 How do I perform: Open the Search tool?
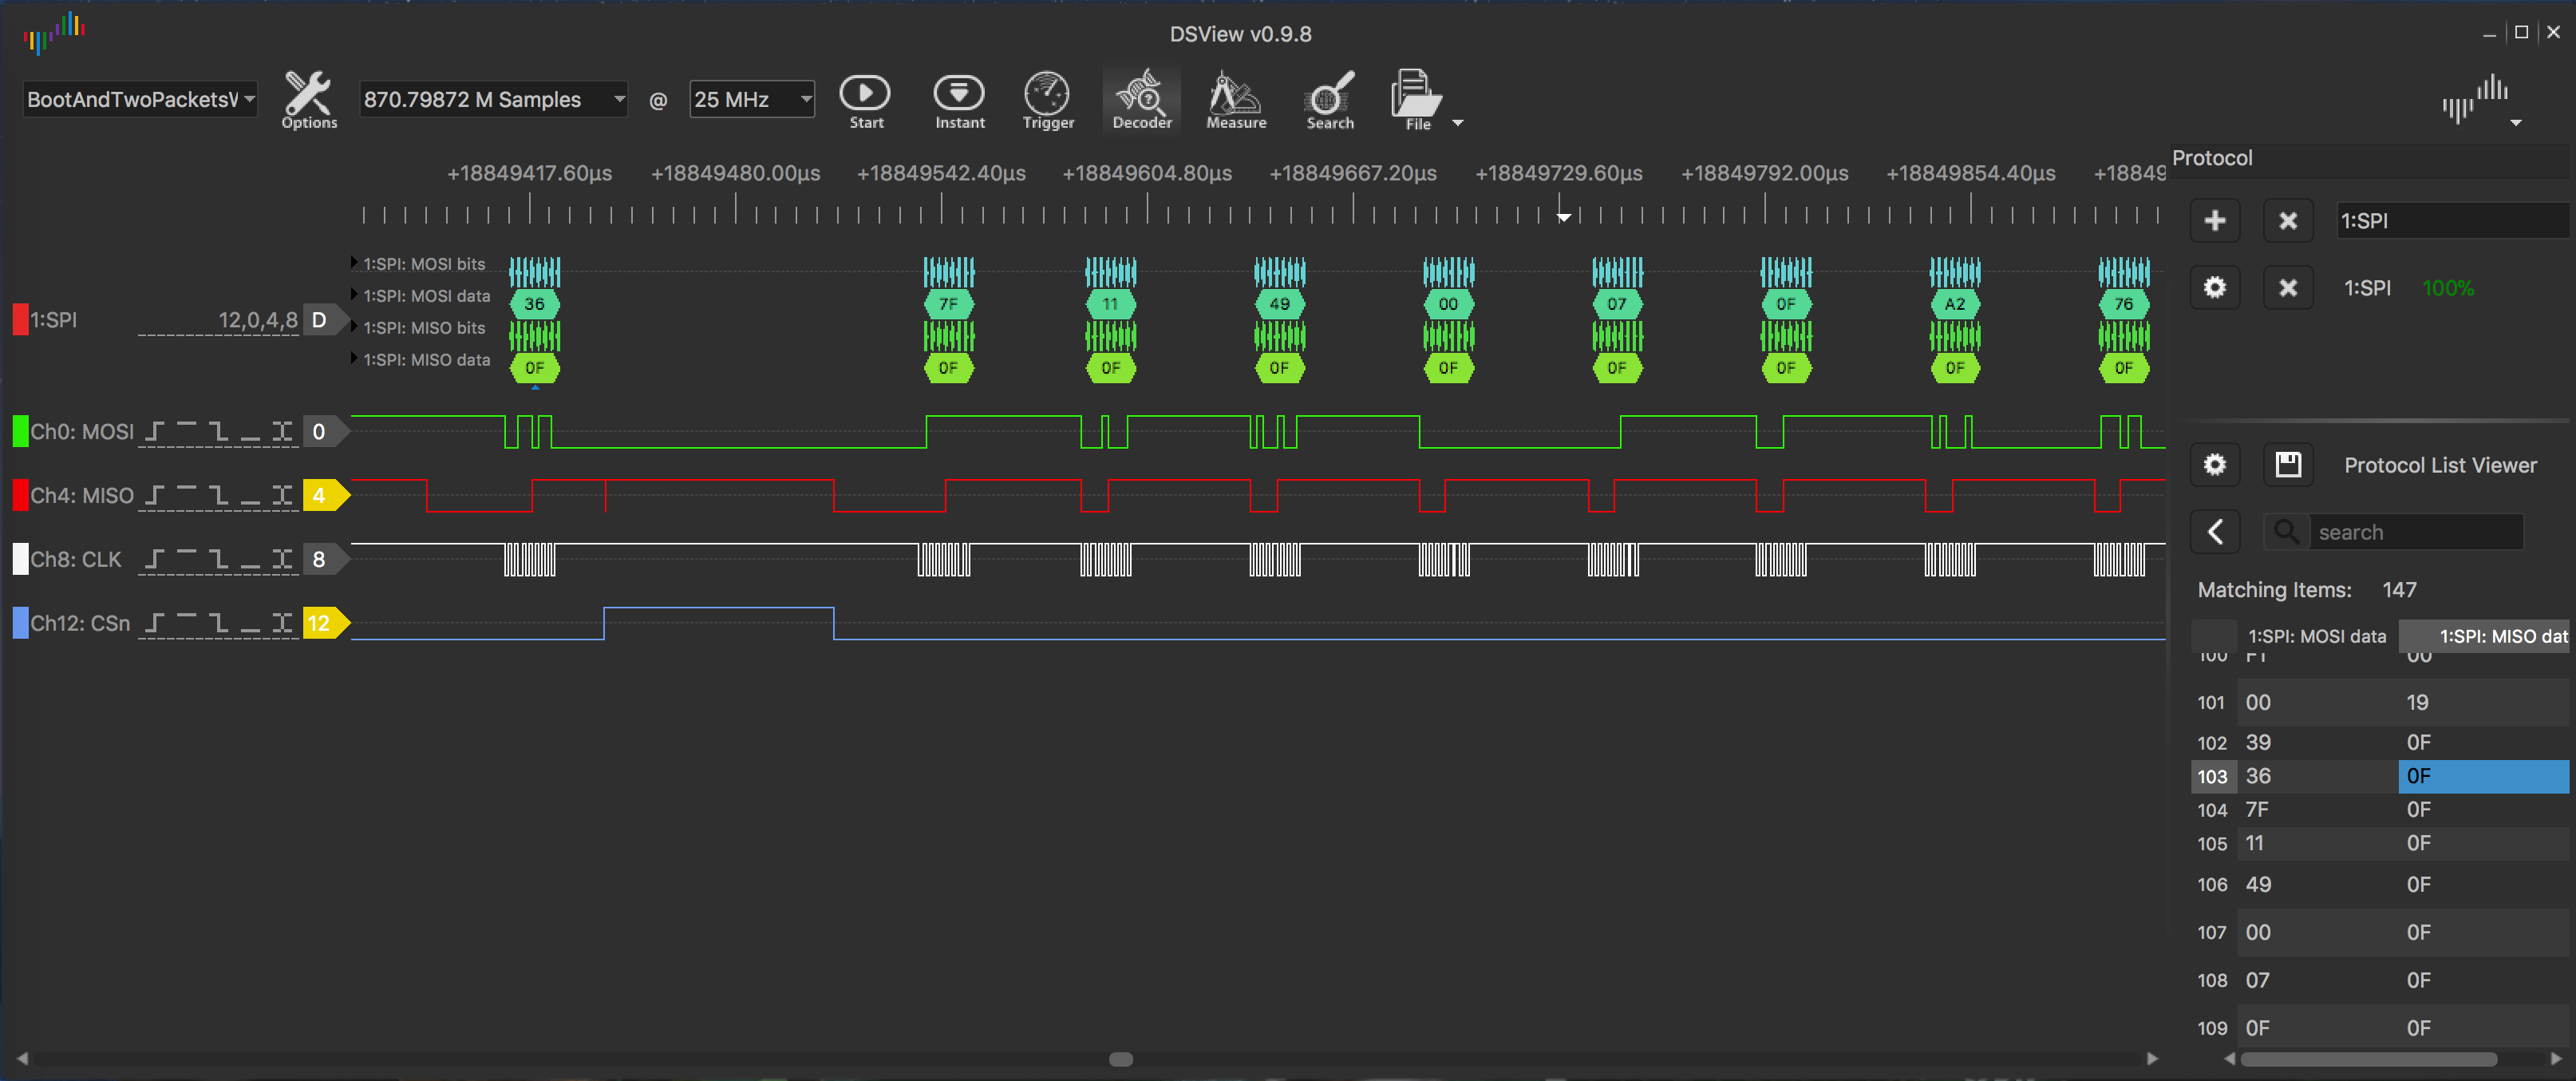1329,99
